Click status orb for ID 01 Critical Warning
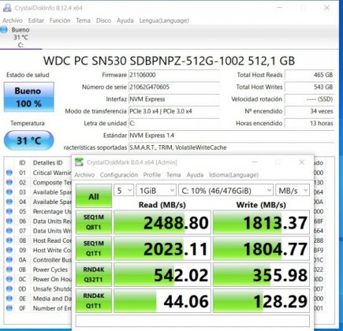The image size is (343, 331). (9, 173)
